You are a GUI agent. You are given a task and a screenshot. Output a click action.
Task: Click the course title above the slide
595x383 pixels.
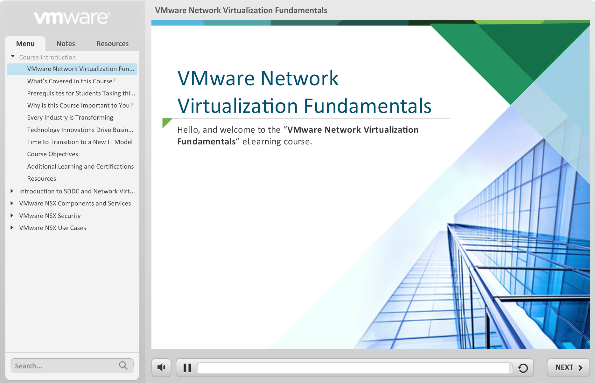coord(241,10)
